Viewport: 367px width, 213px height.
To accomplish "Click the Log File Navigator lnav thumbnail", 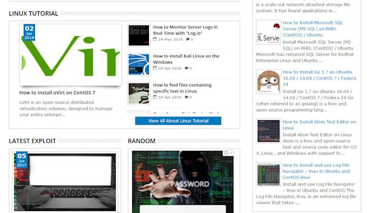I will click(x=268, y=174).
